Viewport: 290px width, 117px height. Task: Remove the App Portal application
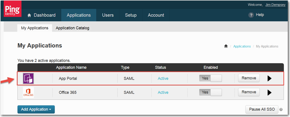click(249, 78)
